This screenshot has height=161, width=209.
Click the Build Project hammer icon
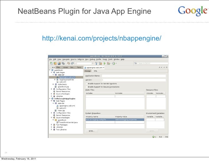[x=96, y=64]
